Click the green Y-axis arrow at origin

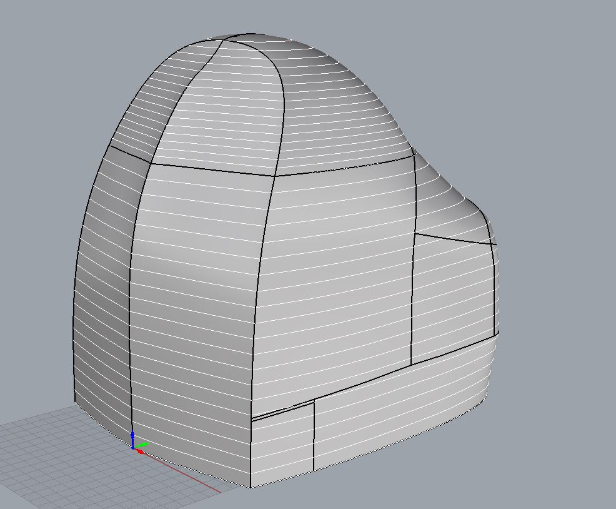143,445
